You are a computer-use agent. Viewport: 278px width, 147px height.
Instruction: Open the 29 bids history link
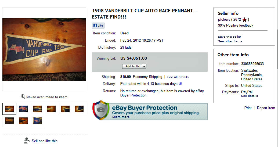(126, 48)
